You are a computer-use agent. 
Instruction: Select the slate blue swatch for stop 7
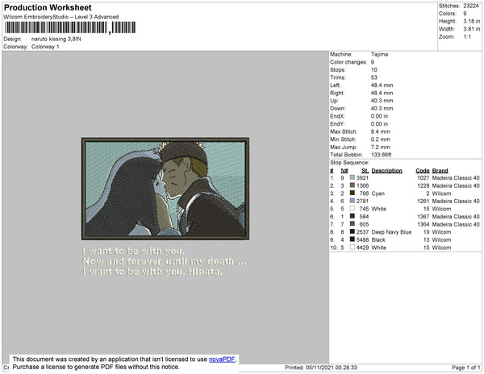pyautogui.click(x=353, y=224)
